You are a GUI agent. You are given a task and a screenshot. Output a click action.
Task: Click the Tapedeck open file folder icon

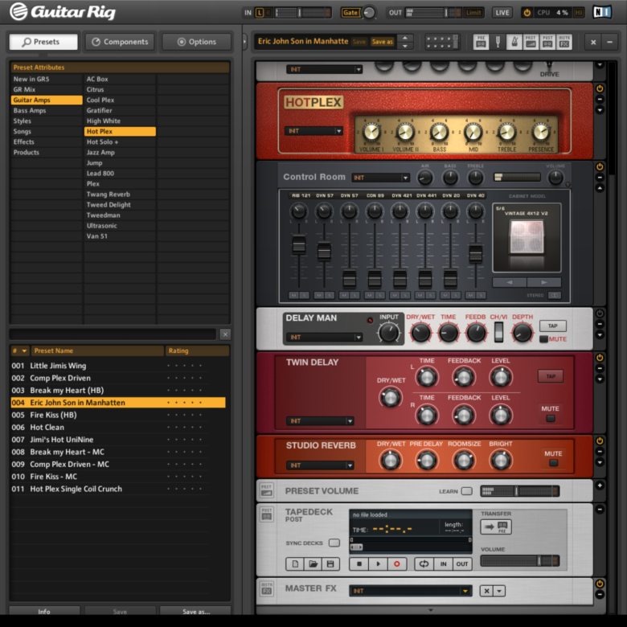click(312, 564)
